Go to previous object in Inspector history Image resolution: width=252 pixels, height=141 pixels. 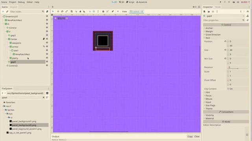click(241, 11)
